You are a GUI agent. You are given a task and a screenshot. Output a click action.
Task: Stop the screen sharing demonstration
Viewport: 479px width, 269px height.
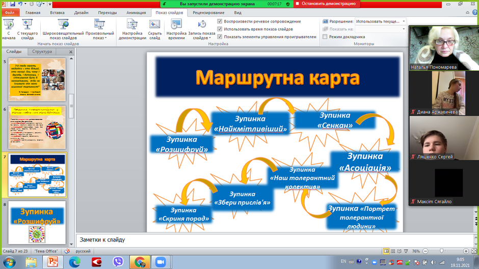point(326,4)
